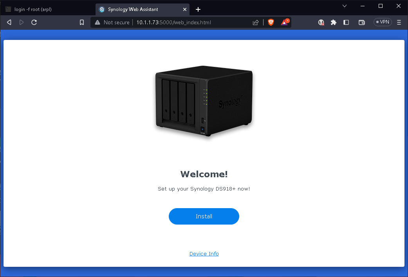Click the Share page icon

[x=256, y=22]
